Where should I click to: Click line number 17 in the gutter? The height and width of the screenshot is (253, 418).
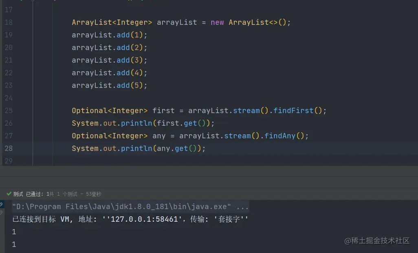click(x=9, y=10)
